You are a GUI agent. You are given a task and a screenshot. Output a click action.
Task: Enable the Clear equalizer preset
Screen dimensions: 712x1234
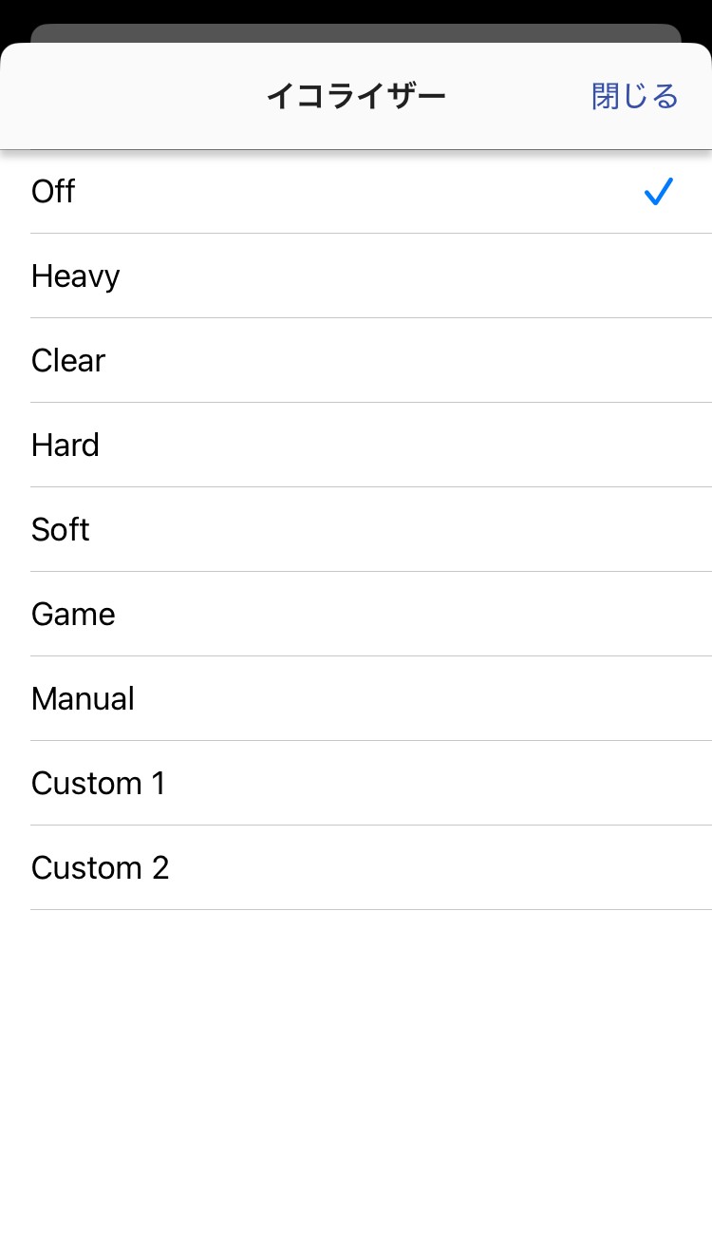(68, 361)
